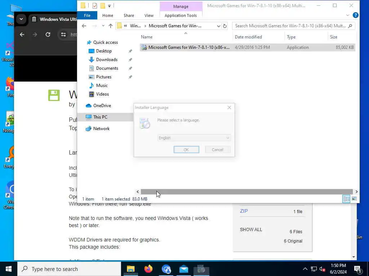Open Music in navigation pane
369x276 pixels.
pos(102,86)
